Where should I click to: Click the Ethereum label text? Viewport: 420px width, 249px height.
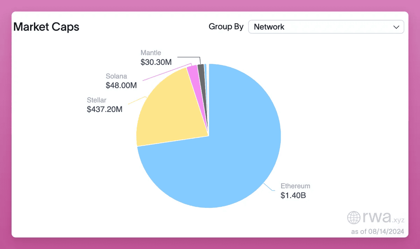[295, 186]
